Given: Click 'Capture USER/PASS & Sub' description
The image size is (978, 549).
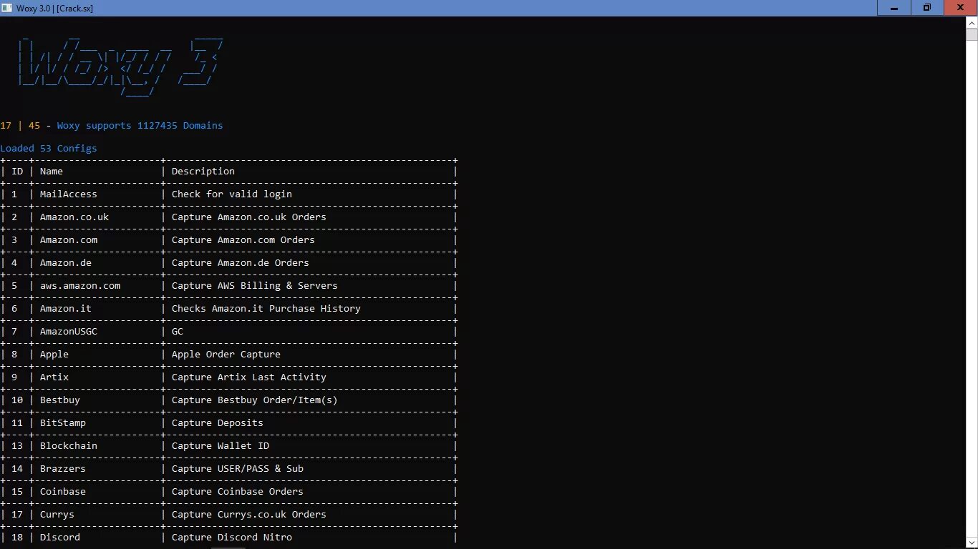Looking at the screenshot, I should (238, 469).
